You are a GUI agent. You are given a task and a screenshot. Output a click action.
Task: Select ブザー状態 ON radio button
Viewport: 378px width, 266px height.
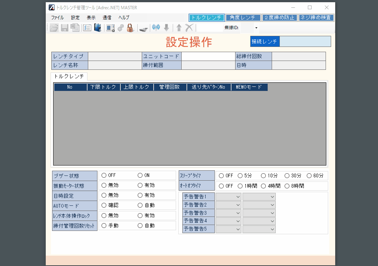[x=140, y=175]
